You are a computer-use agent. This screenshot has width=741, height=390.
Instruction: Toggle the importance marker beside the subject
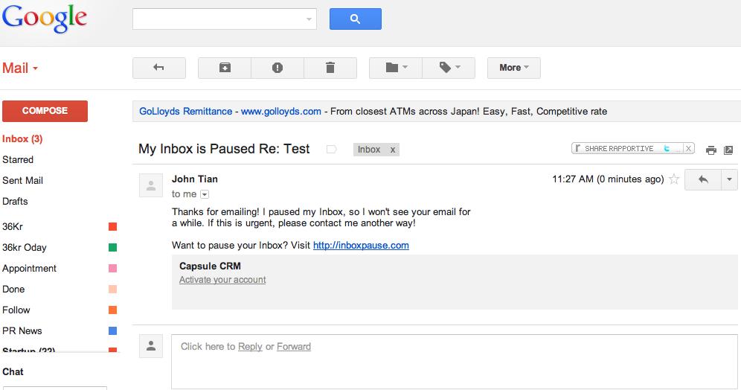click(x=331, y=150)
